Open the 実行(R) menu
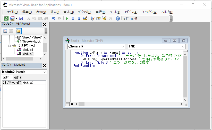This screenshot has width=212, height=130. coord(100,12)
